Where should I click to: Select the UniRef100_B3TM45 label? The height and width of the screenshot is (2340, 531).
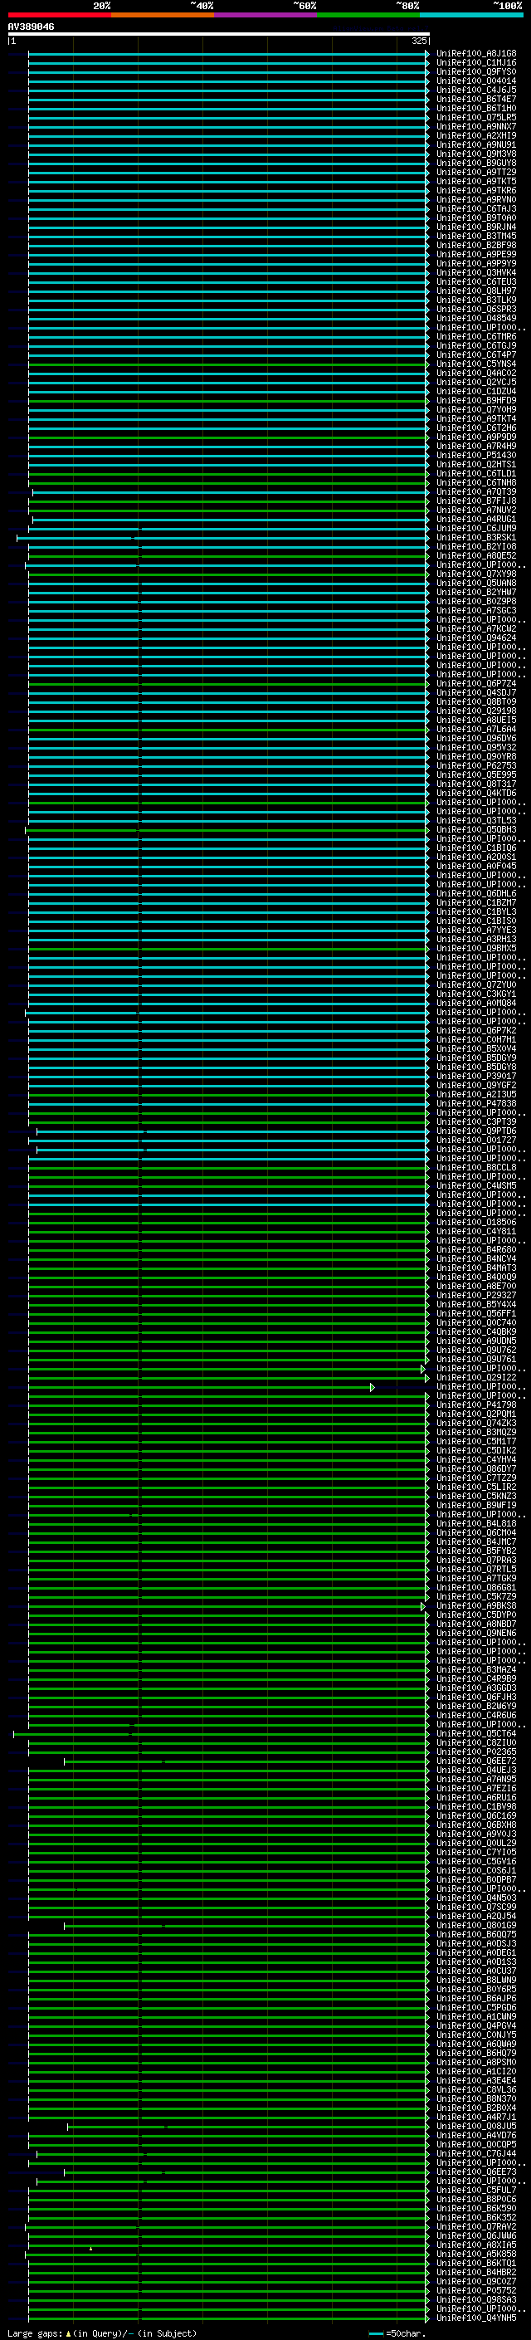(476, 237)
